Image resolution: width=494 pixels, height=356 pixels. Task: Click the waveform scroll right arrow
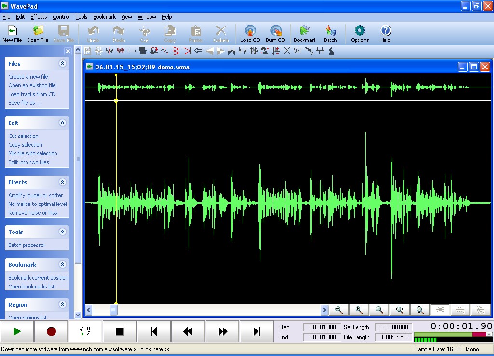(x=325, y=310)
